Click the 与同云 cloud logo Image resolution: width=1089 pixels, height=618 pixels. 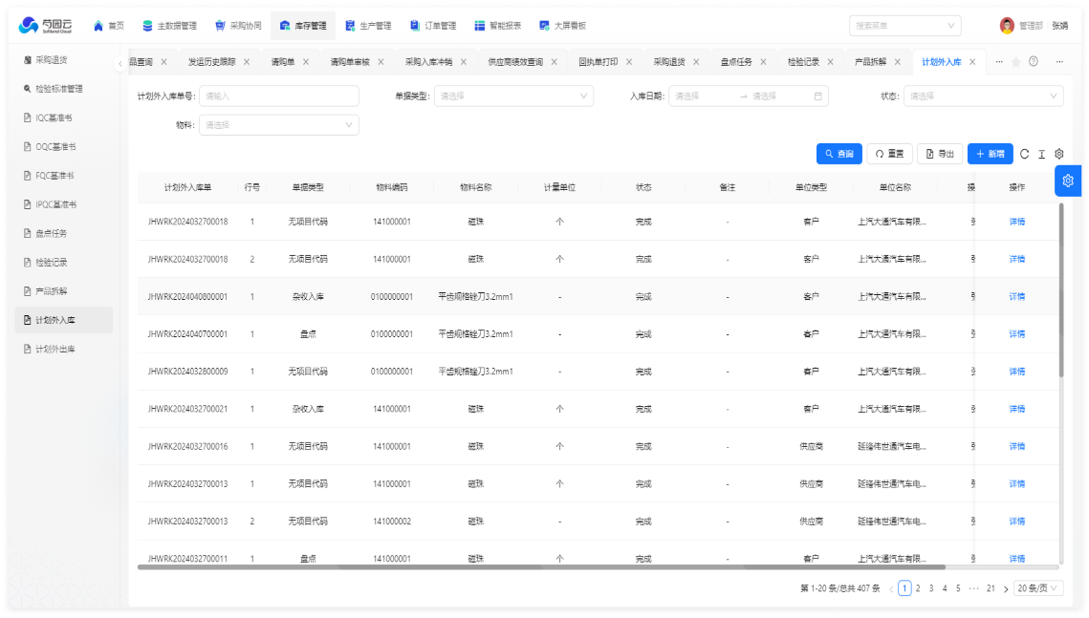pos(45,26)
